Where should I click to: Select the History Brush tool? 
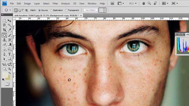(x=9, y=40)
